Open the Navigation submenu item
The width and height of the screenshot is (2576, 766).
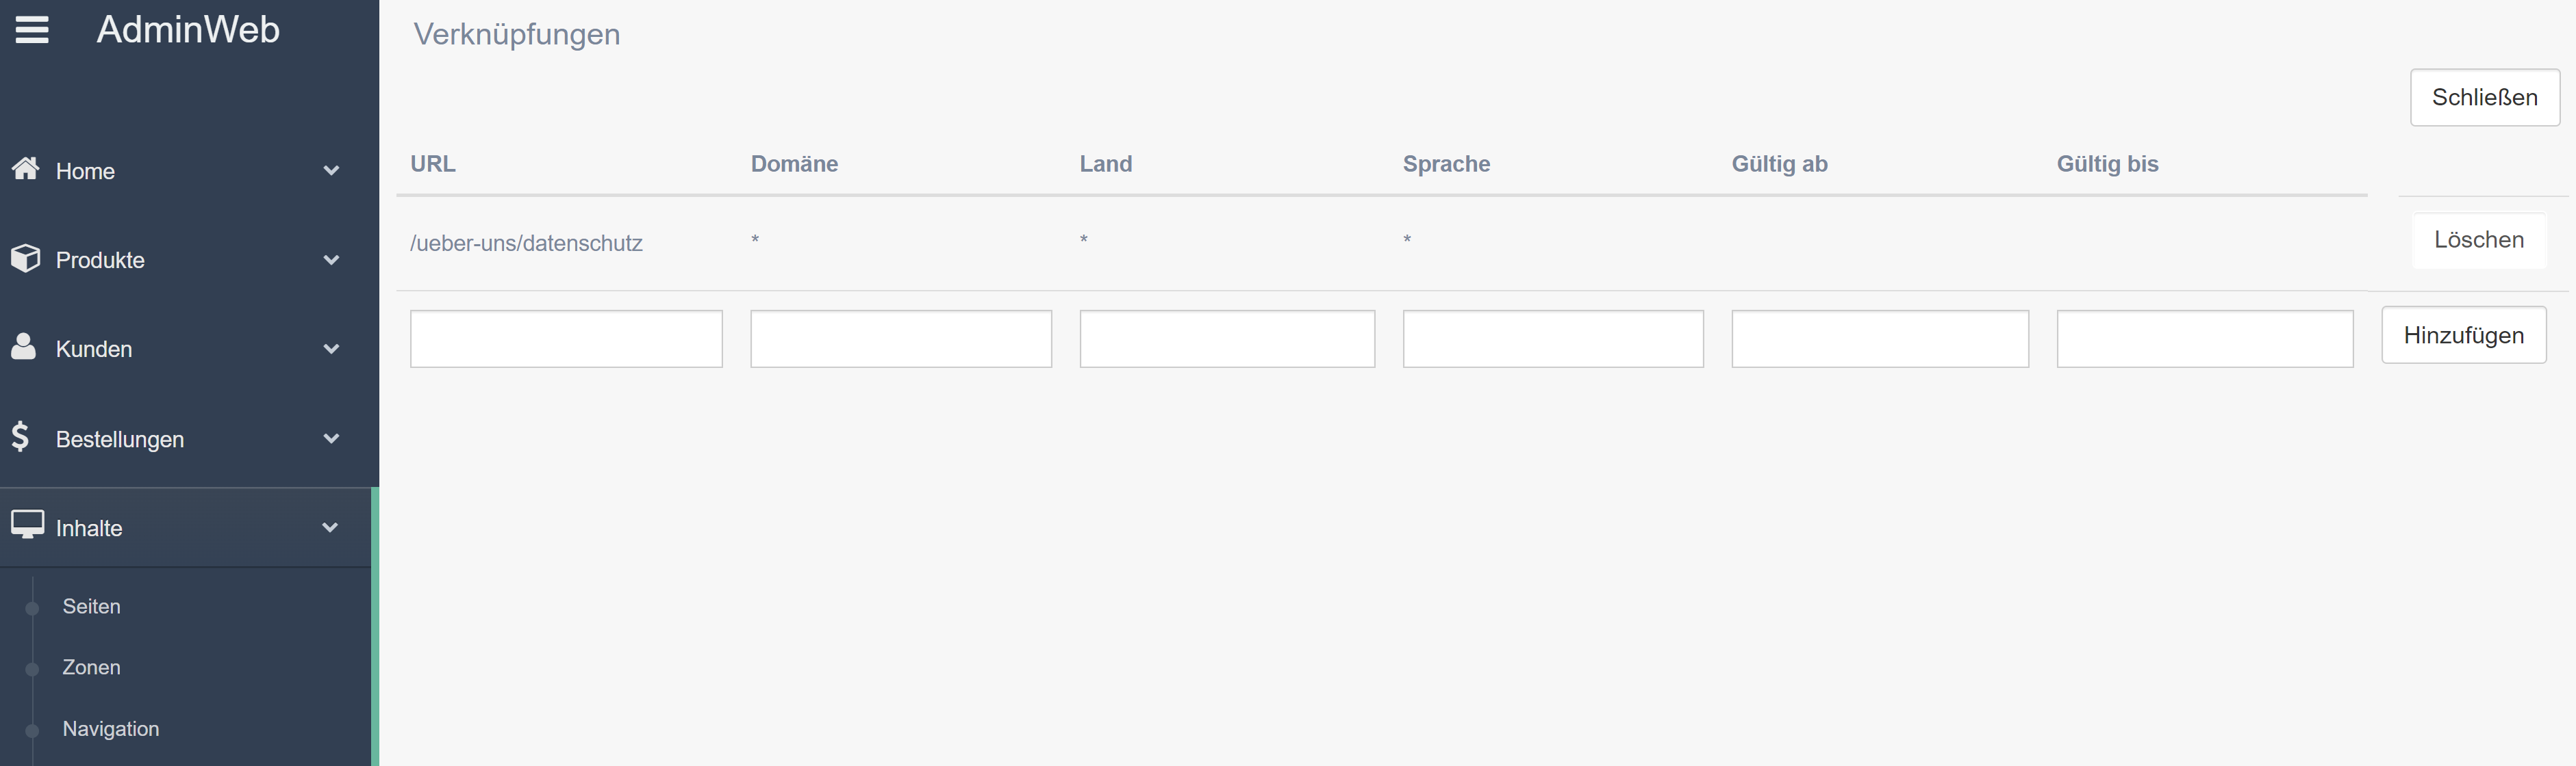tap(111, 729)
